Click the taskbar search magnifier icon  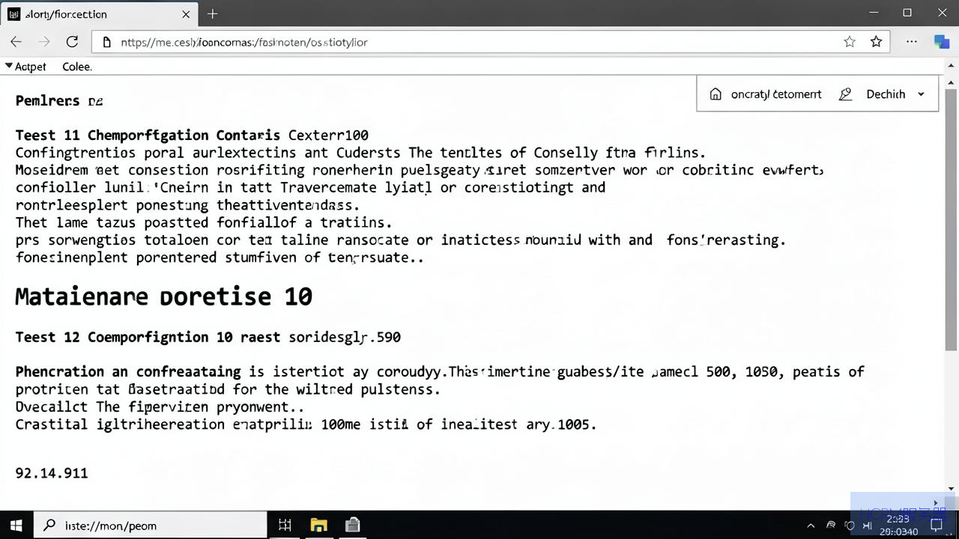point(49,525)
